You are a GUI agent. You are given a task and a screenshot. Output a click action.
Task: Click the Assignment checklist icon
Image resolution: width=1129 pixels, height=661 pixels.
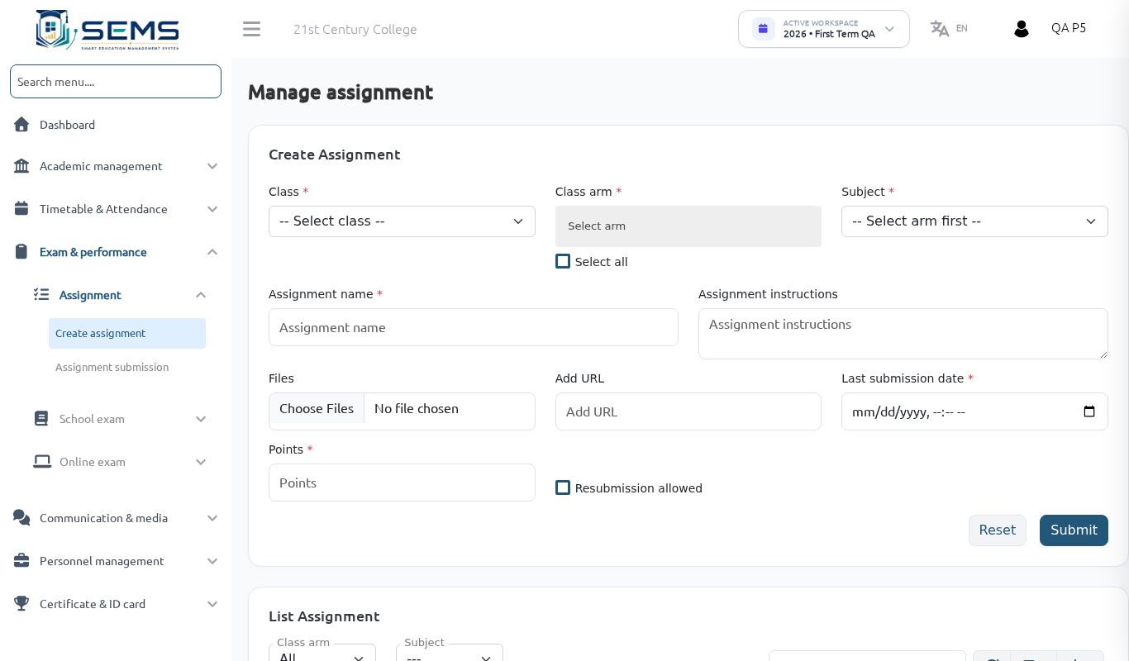41,294
